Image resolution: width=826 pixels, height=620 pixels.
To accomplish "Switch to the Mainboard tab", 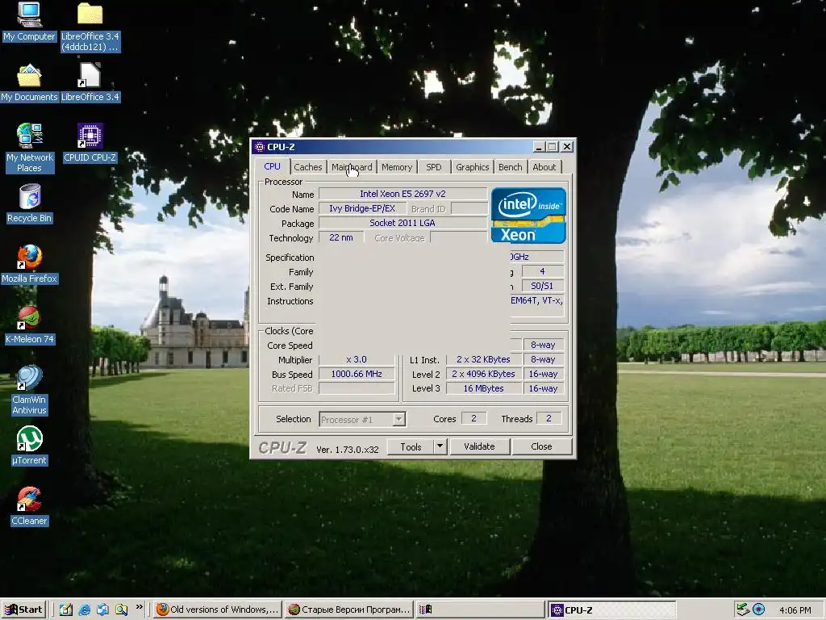I will click(352, 167).
